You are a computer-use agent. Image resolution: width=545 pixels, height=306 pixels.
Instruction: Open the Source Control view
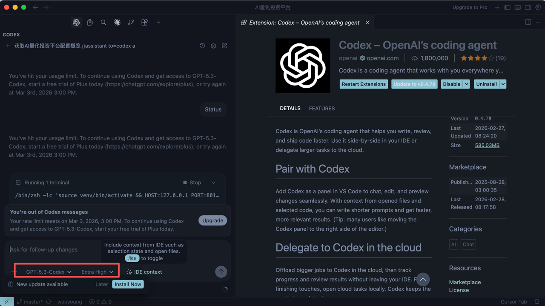(x=131, y=23)
